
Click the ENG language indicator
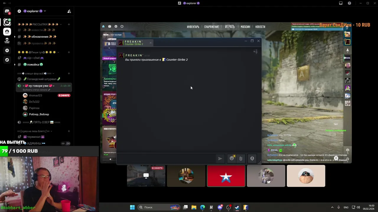(346, 207)
